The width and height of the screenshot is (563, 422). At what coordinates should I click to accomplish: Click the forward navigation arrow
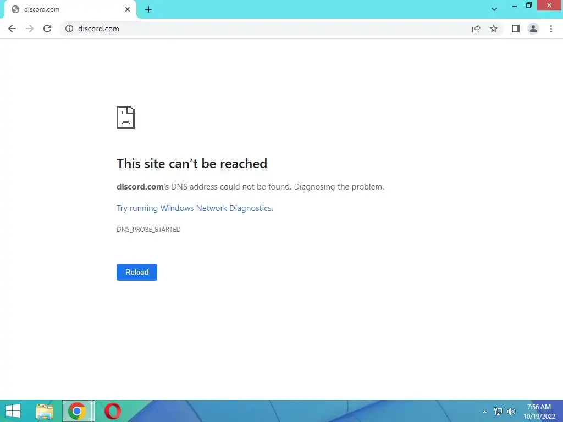click(30, 29)
